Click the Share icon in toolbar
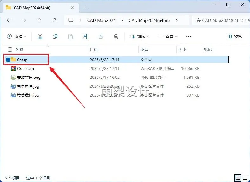Image resolution: width=250 pixels, height=182 pixels. pos(101,36)
